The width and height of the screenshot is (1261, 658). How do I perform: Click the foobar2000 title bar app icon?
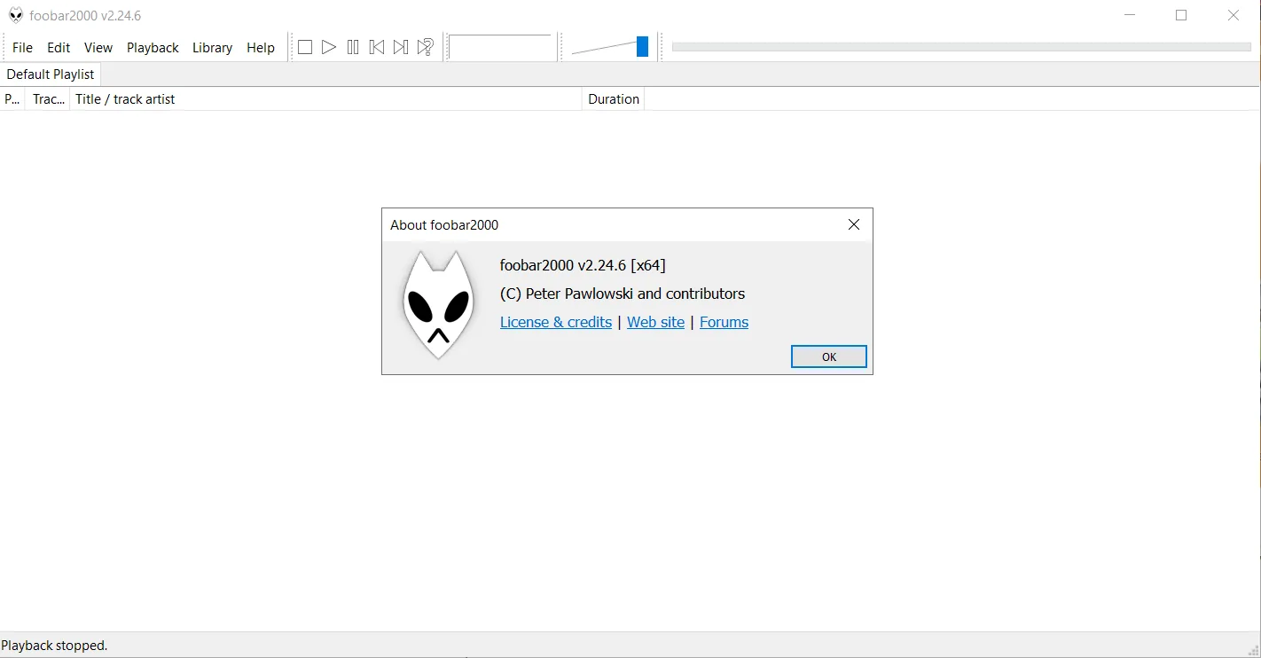[16, 15]
